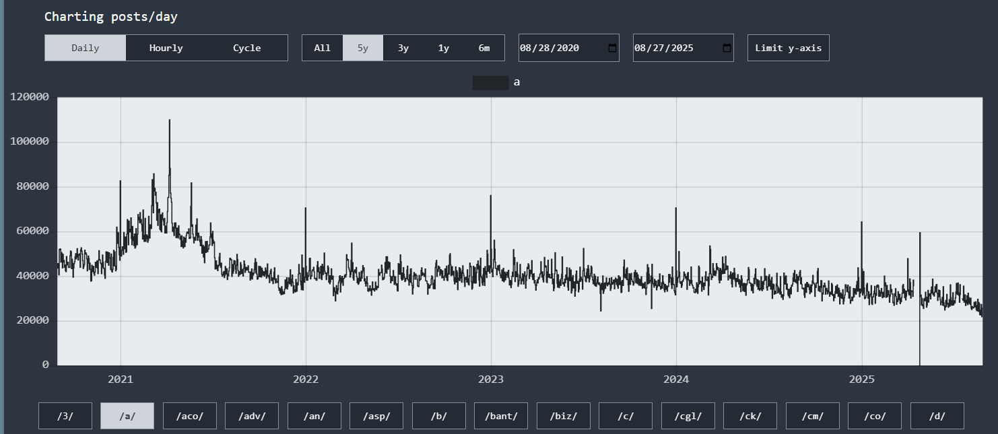Switch to the Cycle view
The height and width of the screenshot is (434, 998).
tap(247, 48)
